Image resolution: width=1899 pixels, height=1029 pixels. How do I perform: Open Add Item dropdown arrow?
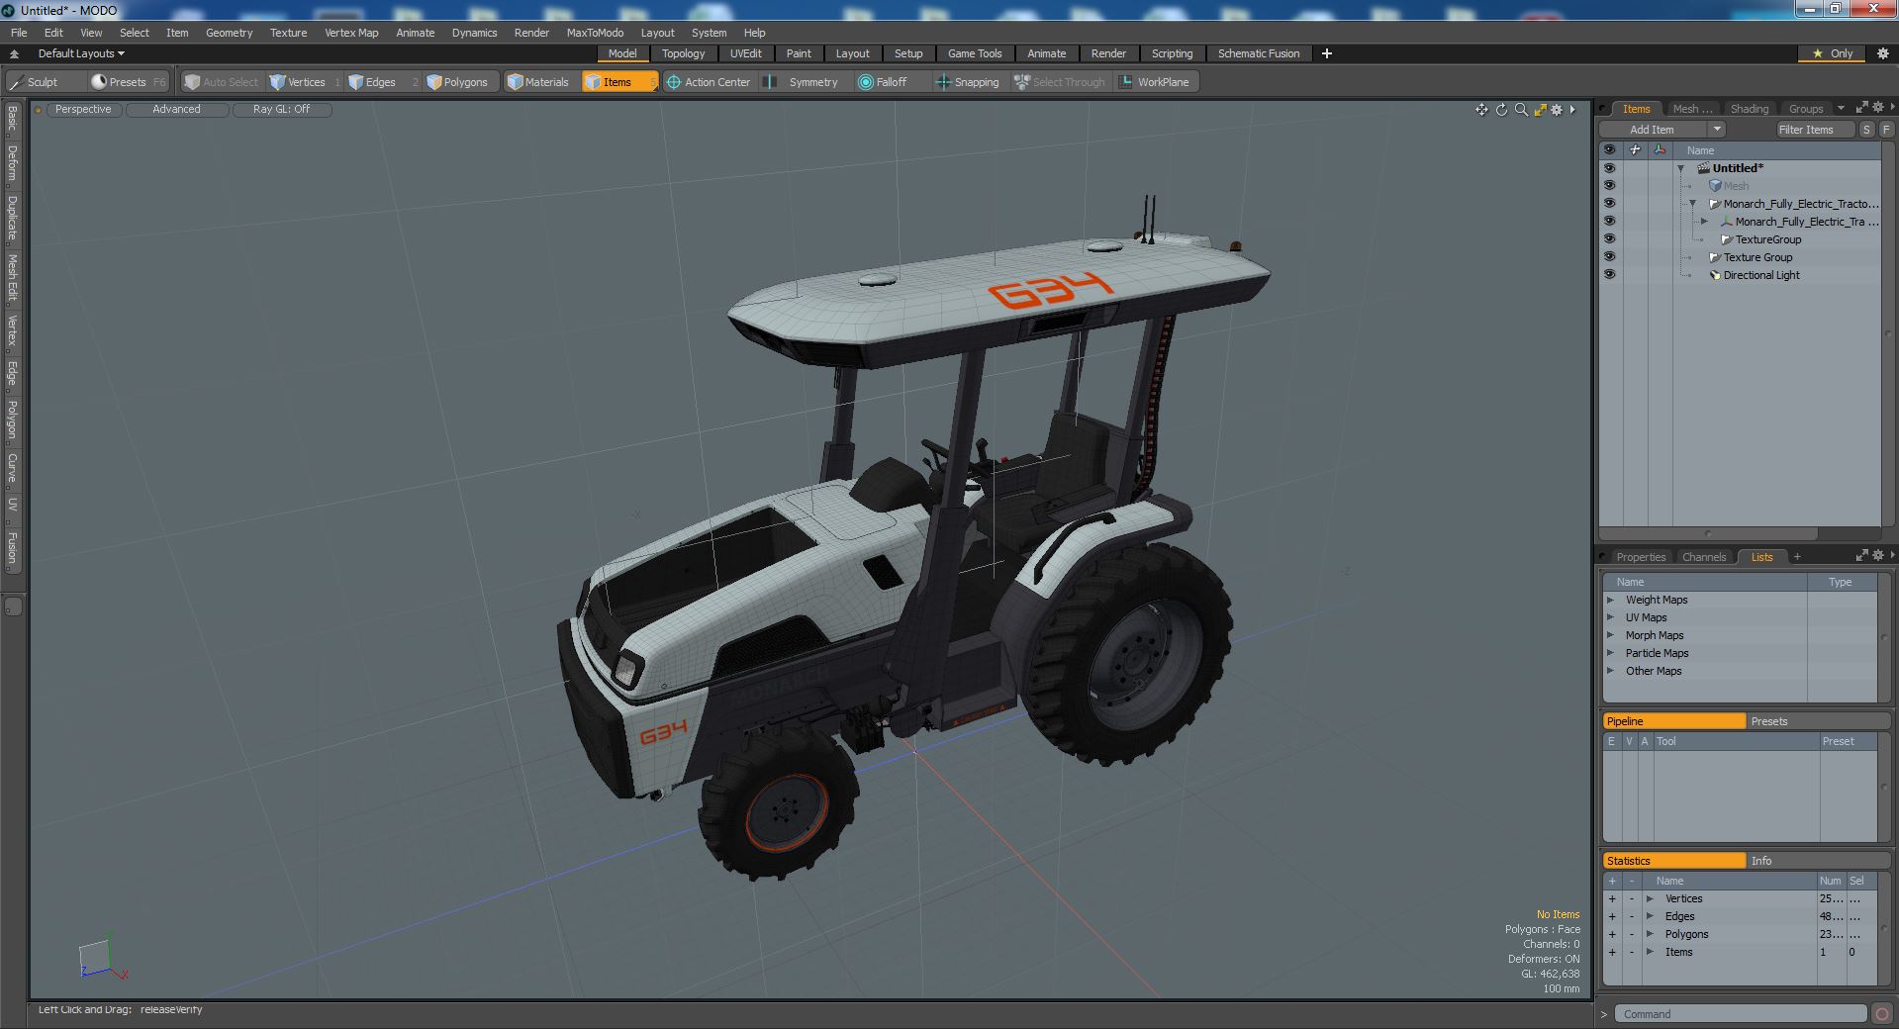pos(1717,130)
